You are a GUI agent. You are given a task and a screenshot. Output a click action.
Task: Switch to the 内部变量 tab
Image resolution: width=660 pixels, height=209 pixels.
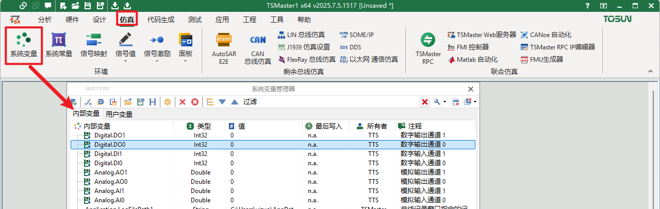86,113
